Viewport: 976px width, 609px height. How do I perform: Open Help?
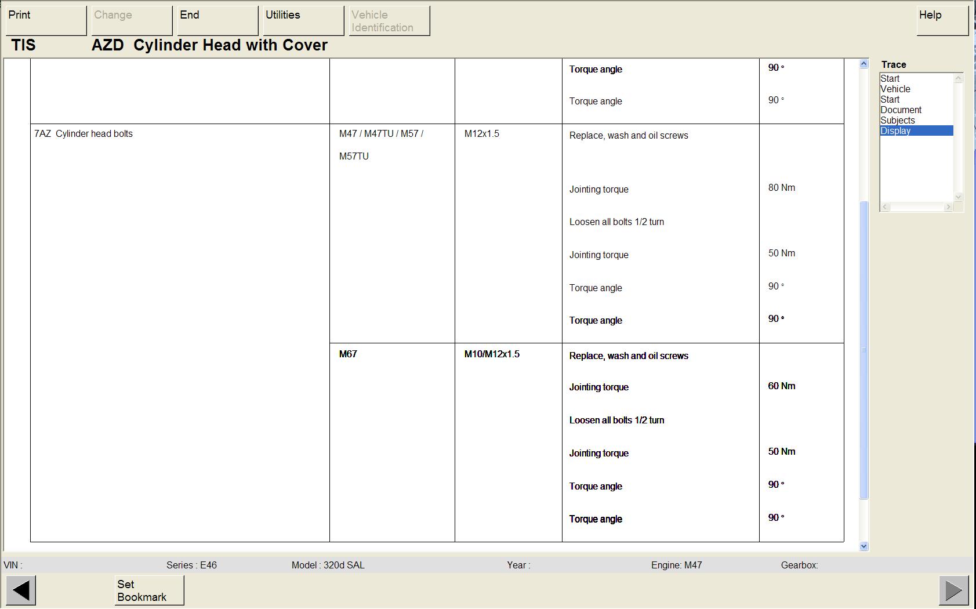943,21
